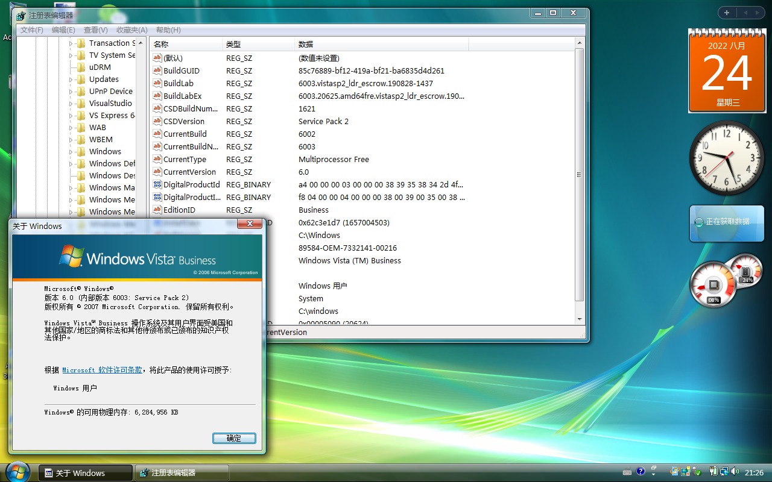772x482 pixels.
Task: Click the binary icon of DigitalProductId with a4 data
Action: 157,184
